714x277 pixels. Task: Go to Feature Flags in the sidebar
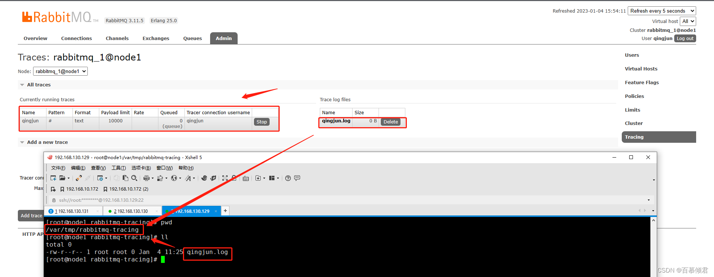pos(642,82)
